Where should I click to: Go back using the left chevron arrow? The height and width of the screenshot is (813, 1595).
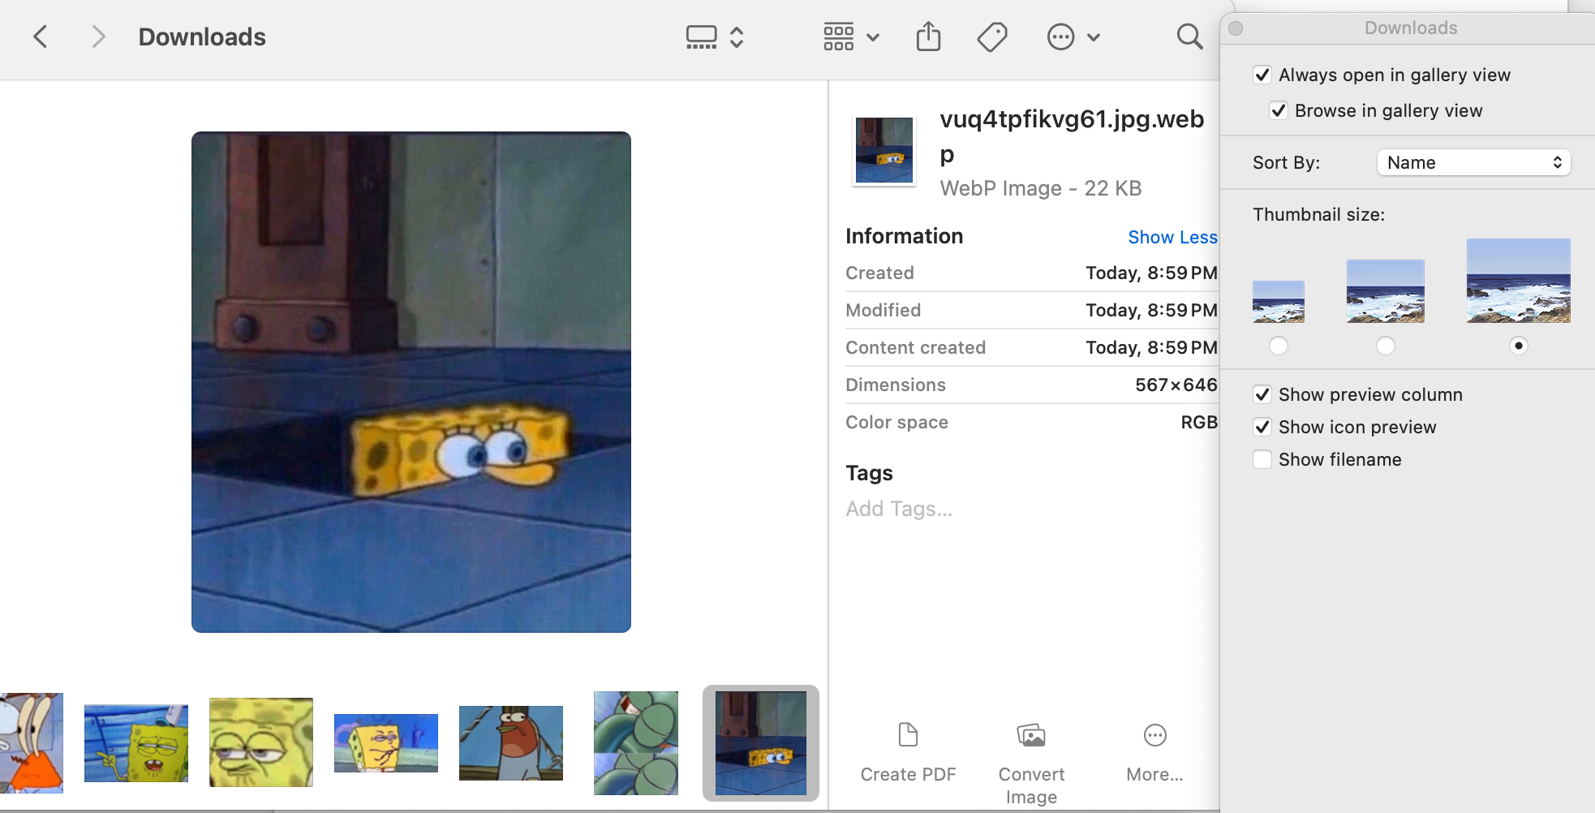coord(41,37)
